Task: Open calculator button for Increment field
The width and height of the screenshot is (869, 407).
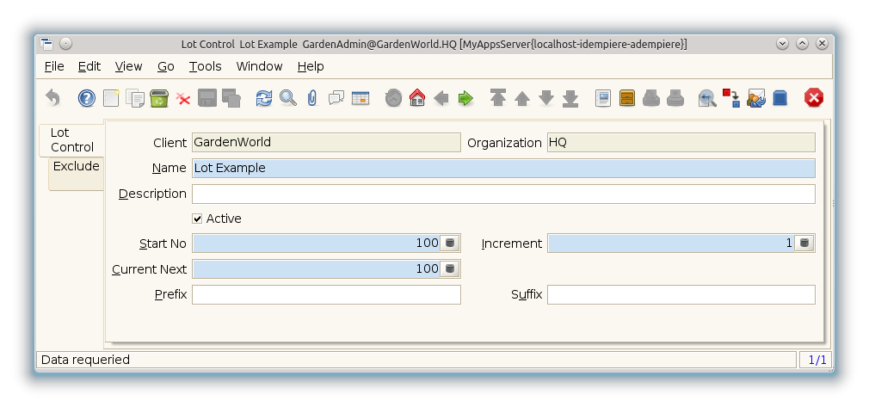Action: 804,244
